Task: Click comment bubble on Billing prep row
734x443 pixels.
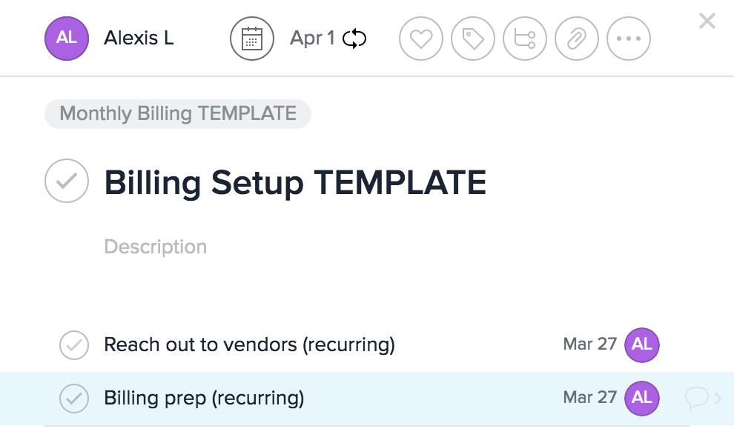Action: 696,399
